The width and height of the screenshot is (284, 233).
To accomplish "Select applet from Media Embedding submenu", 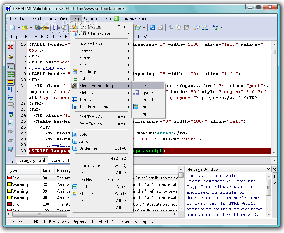I will [148, 86].
